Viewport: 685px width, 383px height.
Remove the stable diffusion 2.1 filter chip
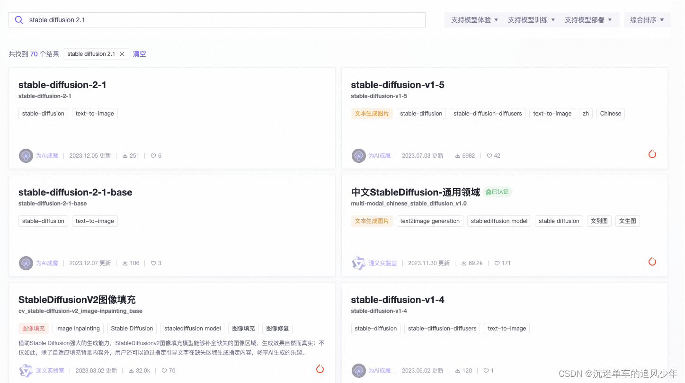pyautogui.click(x=122, y=54)
